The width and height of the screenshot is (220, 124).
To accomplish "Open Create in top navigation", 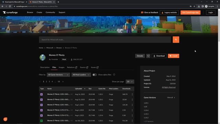I will point(39,12).
